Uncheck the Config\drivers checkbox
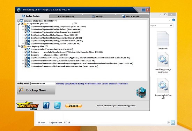Image resolution: width=192 pixels, height=131 pixels. click(26, 32)
